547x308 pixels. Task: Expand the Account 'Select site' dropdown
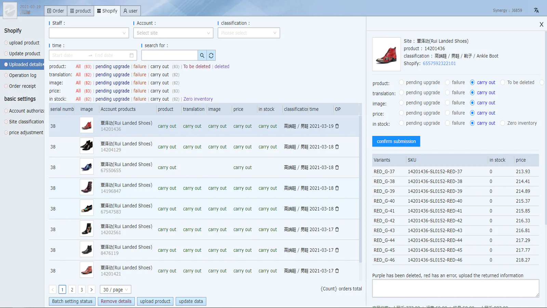173,33
